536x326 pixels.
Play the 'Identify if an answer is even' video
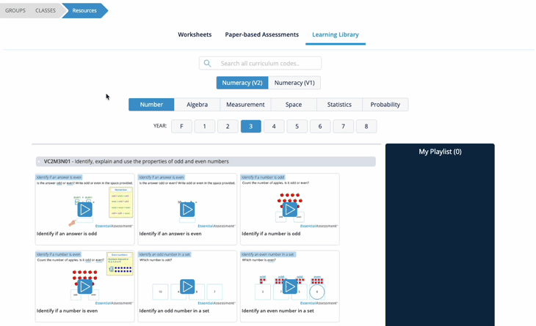pos(187,210)
